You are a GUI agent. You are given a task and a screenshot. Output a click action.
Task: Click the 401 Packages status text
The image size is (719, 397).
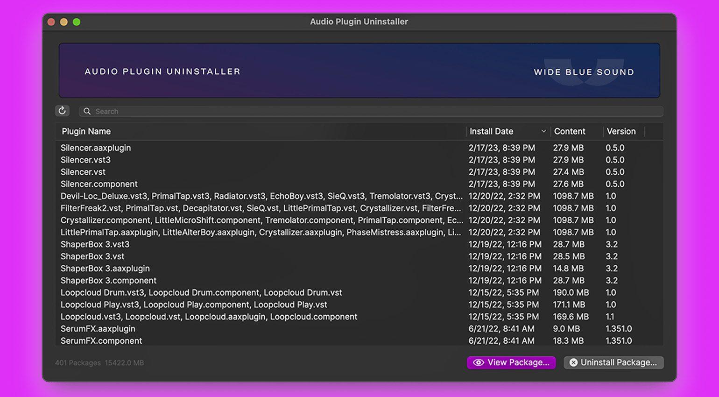(78, 363)
